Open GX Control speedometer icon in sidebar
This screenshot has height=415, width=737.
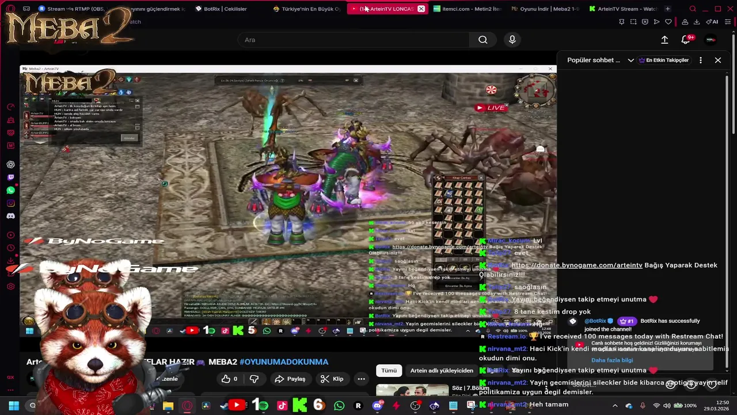pos(10,107)
